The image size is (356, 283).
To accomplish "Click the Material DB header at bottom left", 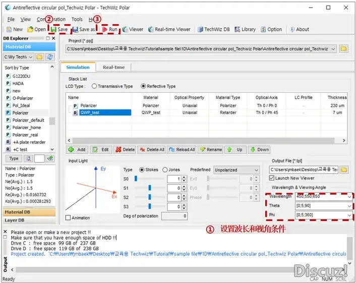I will (29, 212).
